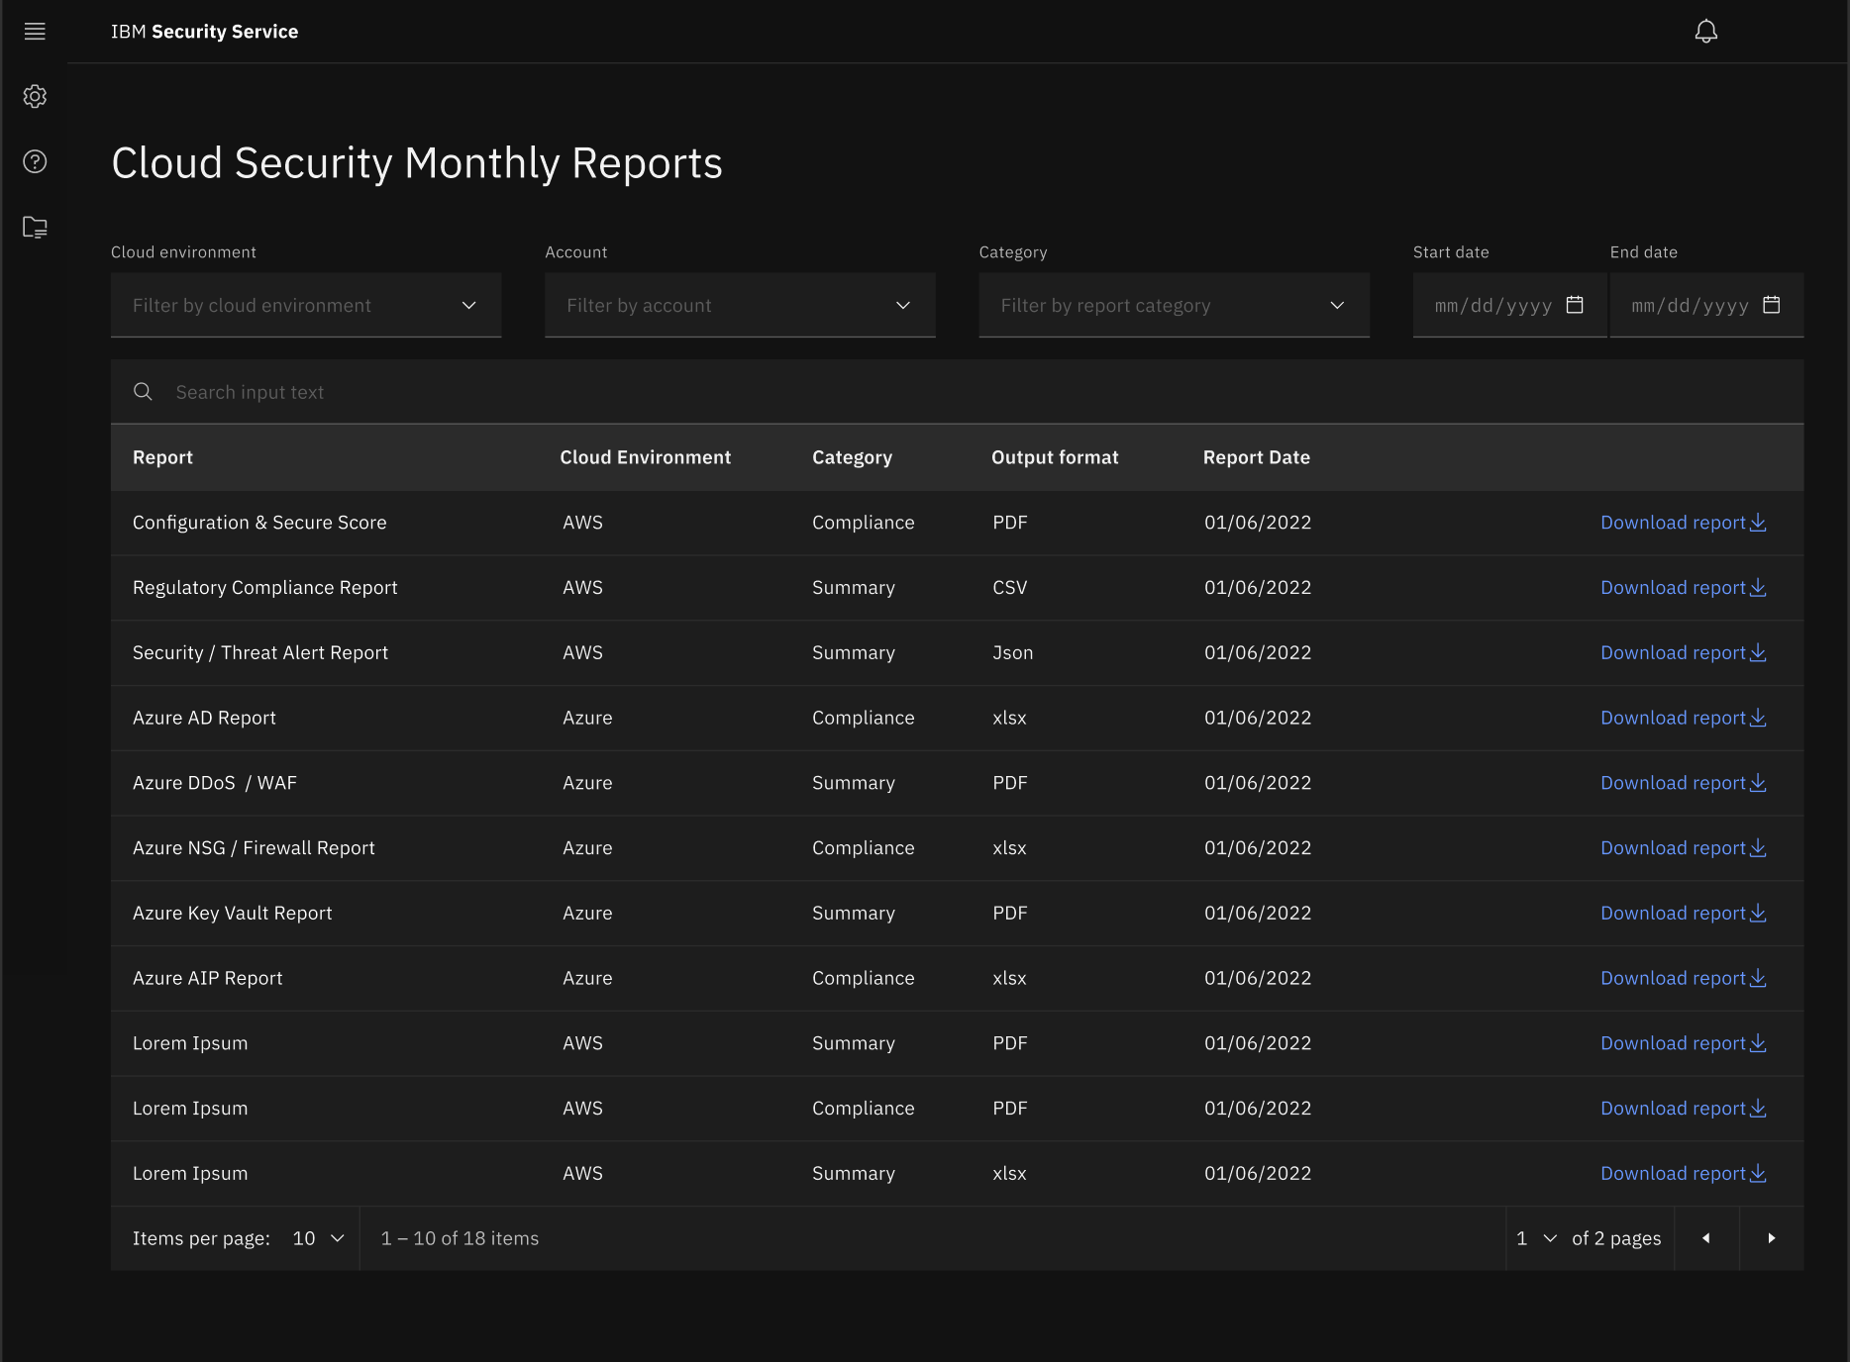
Task: Click the Report Date column header
Action: pos(1256,457)
